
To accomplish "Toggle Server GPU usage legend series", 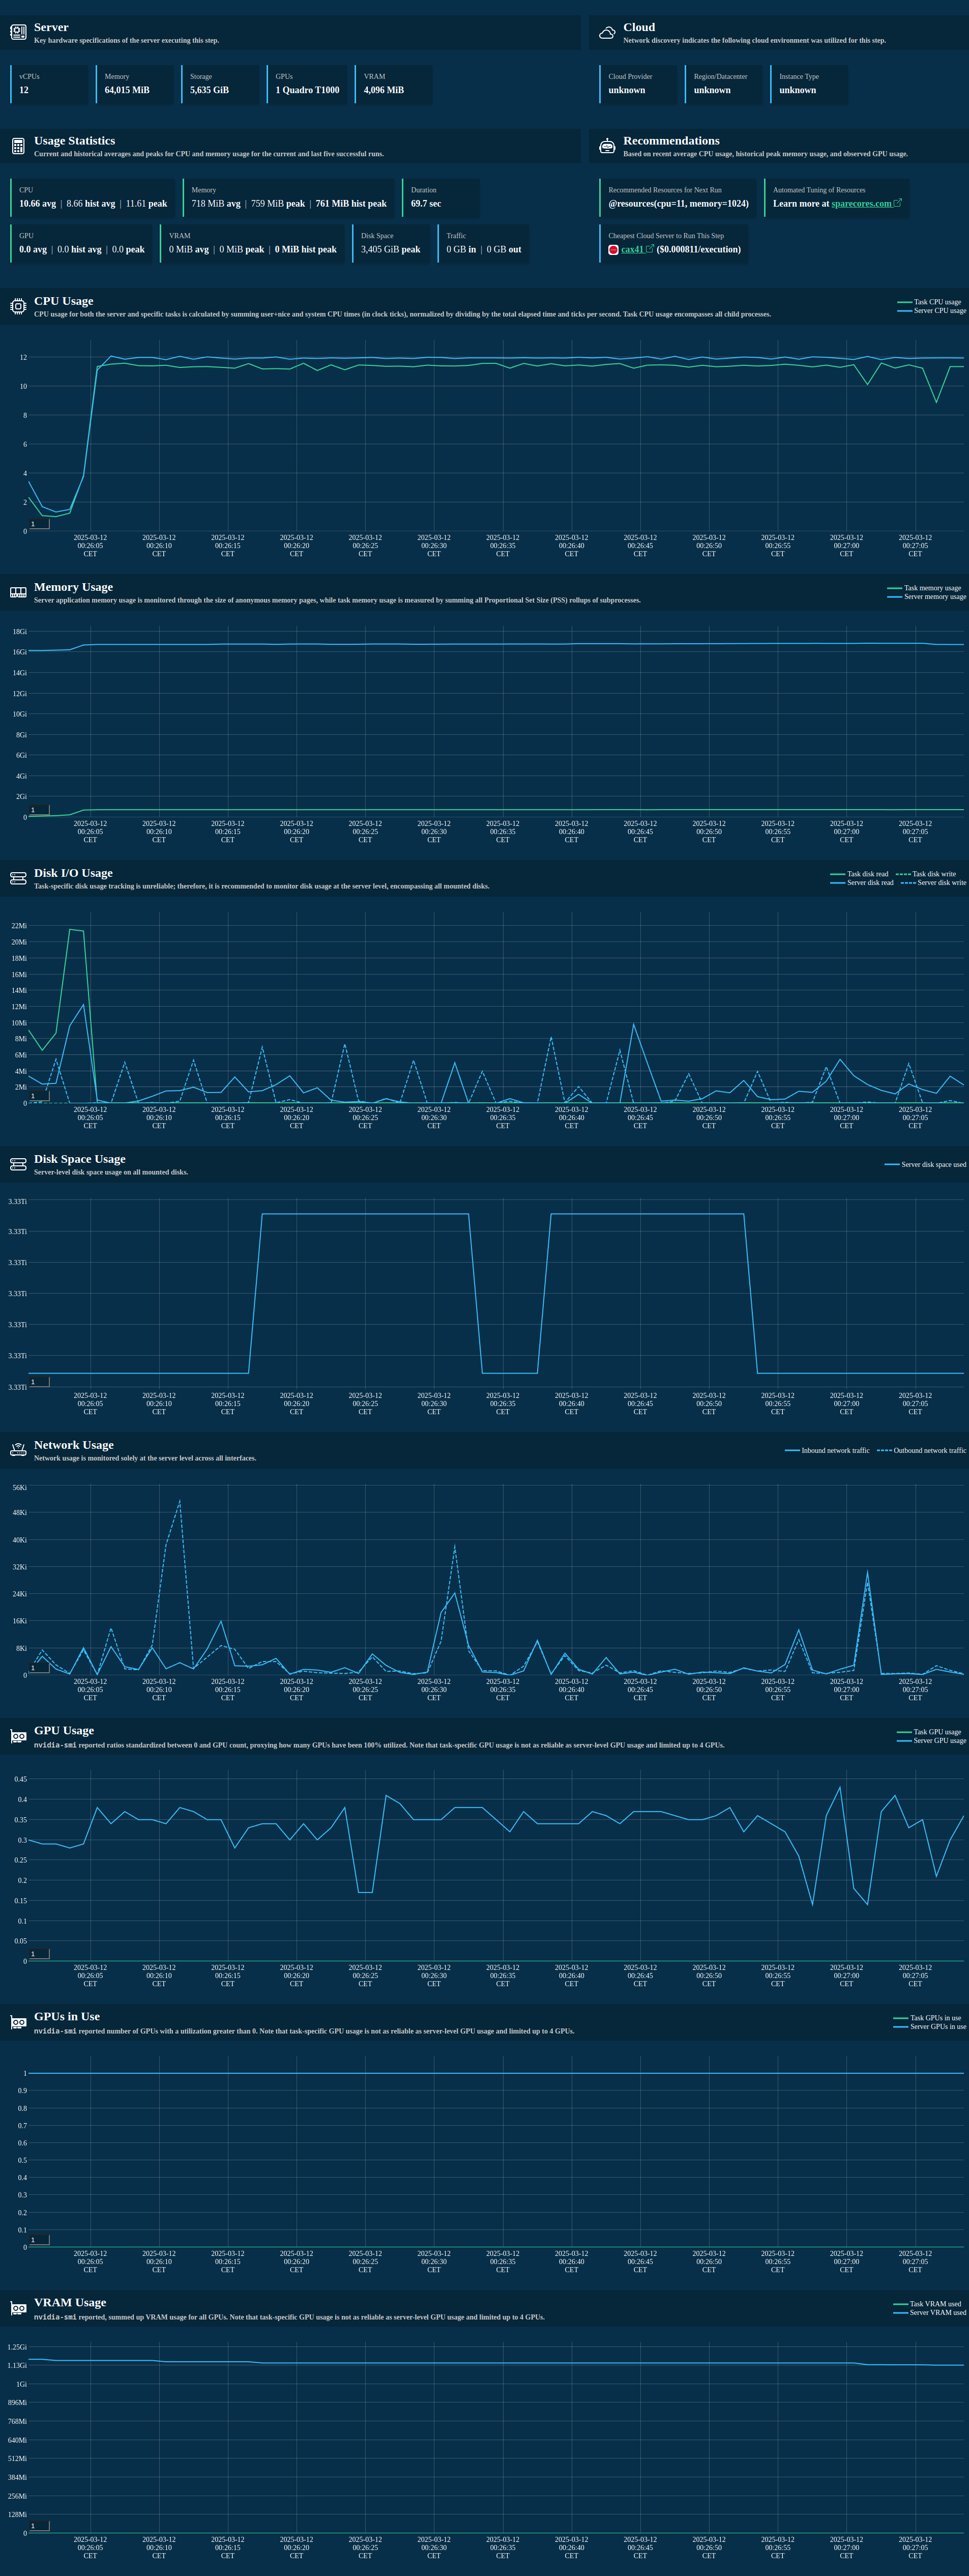I will point(932,1741).
